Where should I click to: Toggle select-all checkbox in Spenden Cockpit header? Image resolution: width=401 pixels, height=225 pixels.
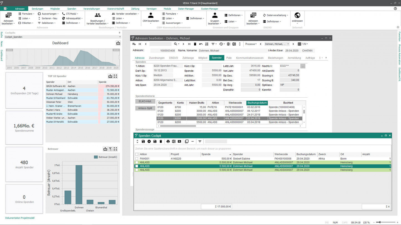(x=137, y=154)
